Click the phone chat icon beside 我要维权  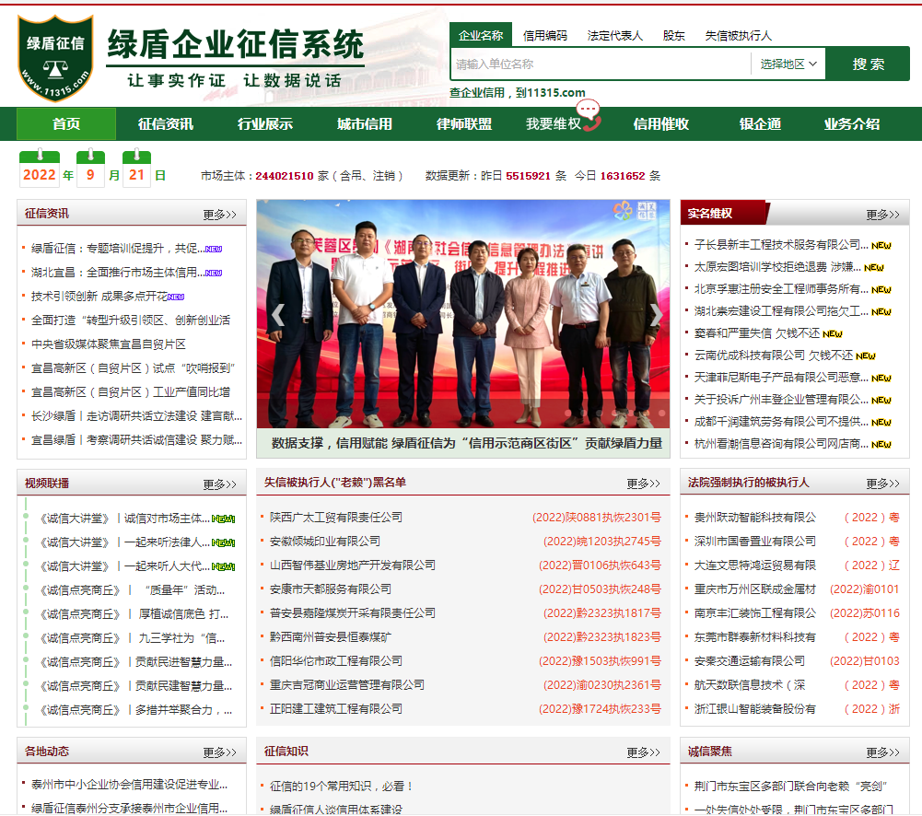point(589,114)
